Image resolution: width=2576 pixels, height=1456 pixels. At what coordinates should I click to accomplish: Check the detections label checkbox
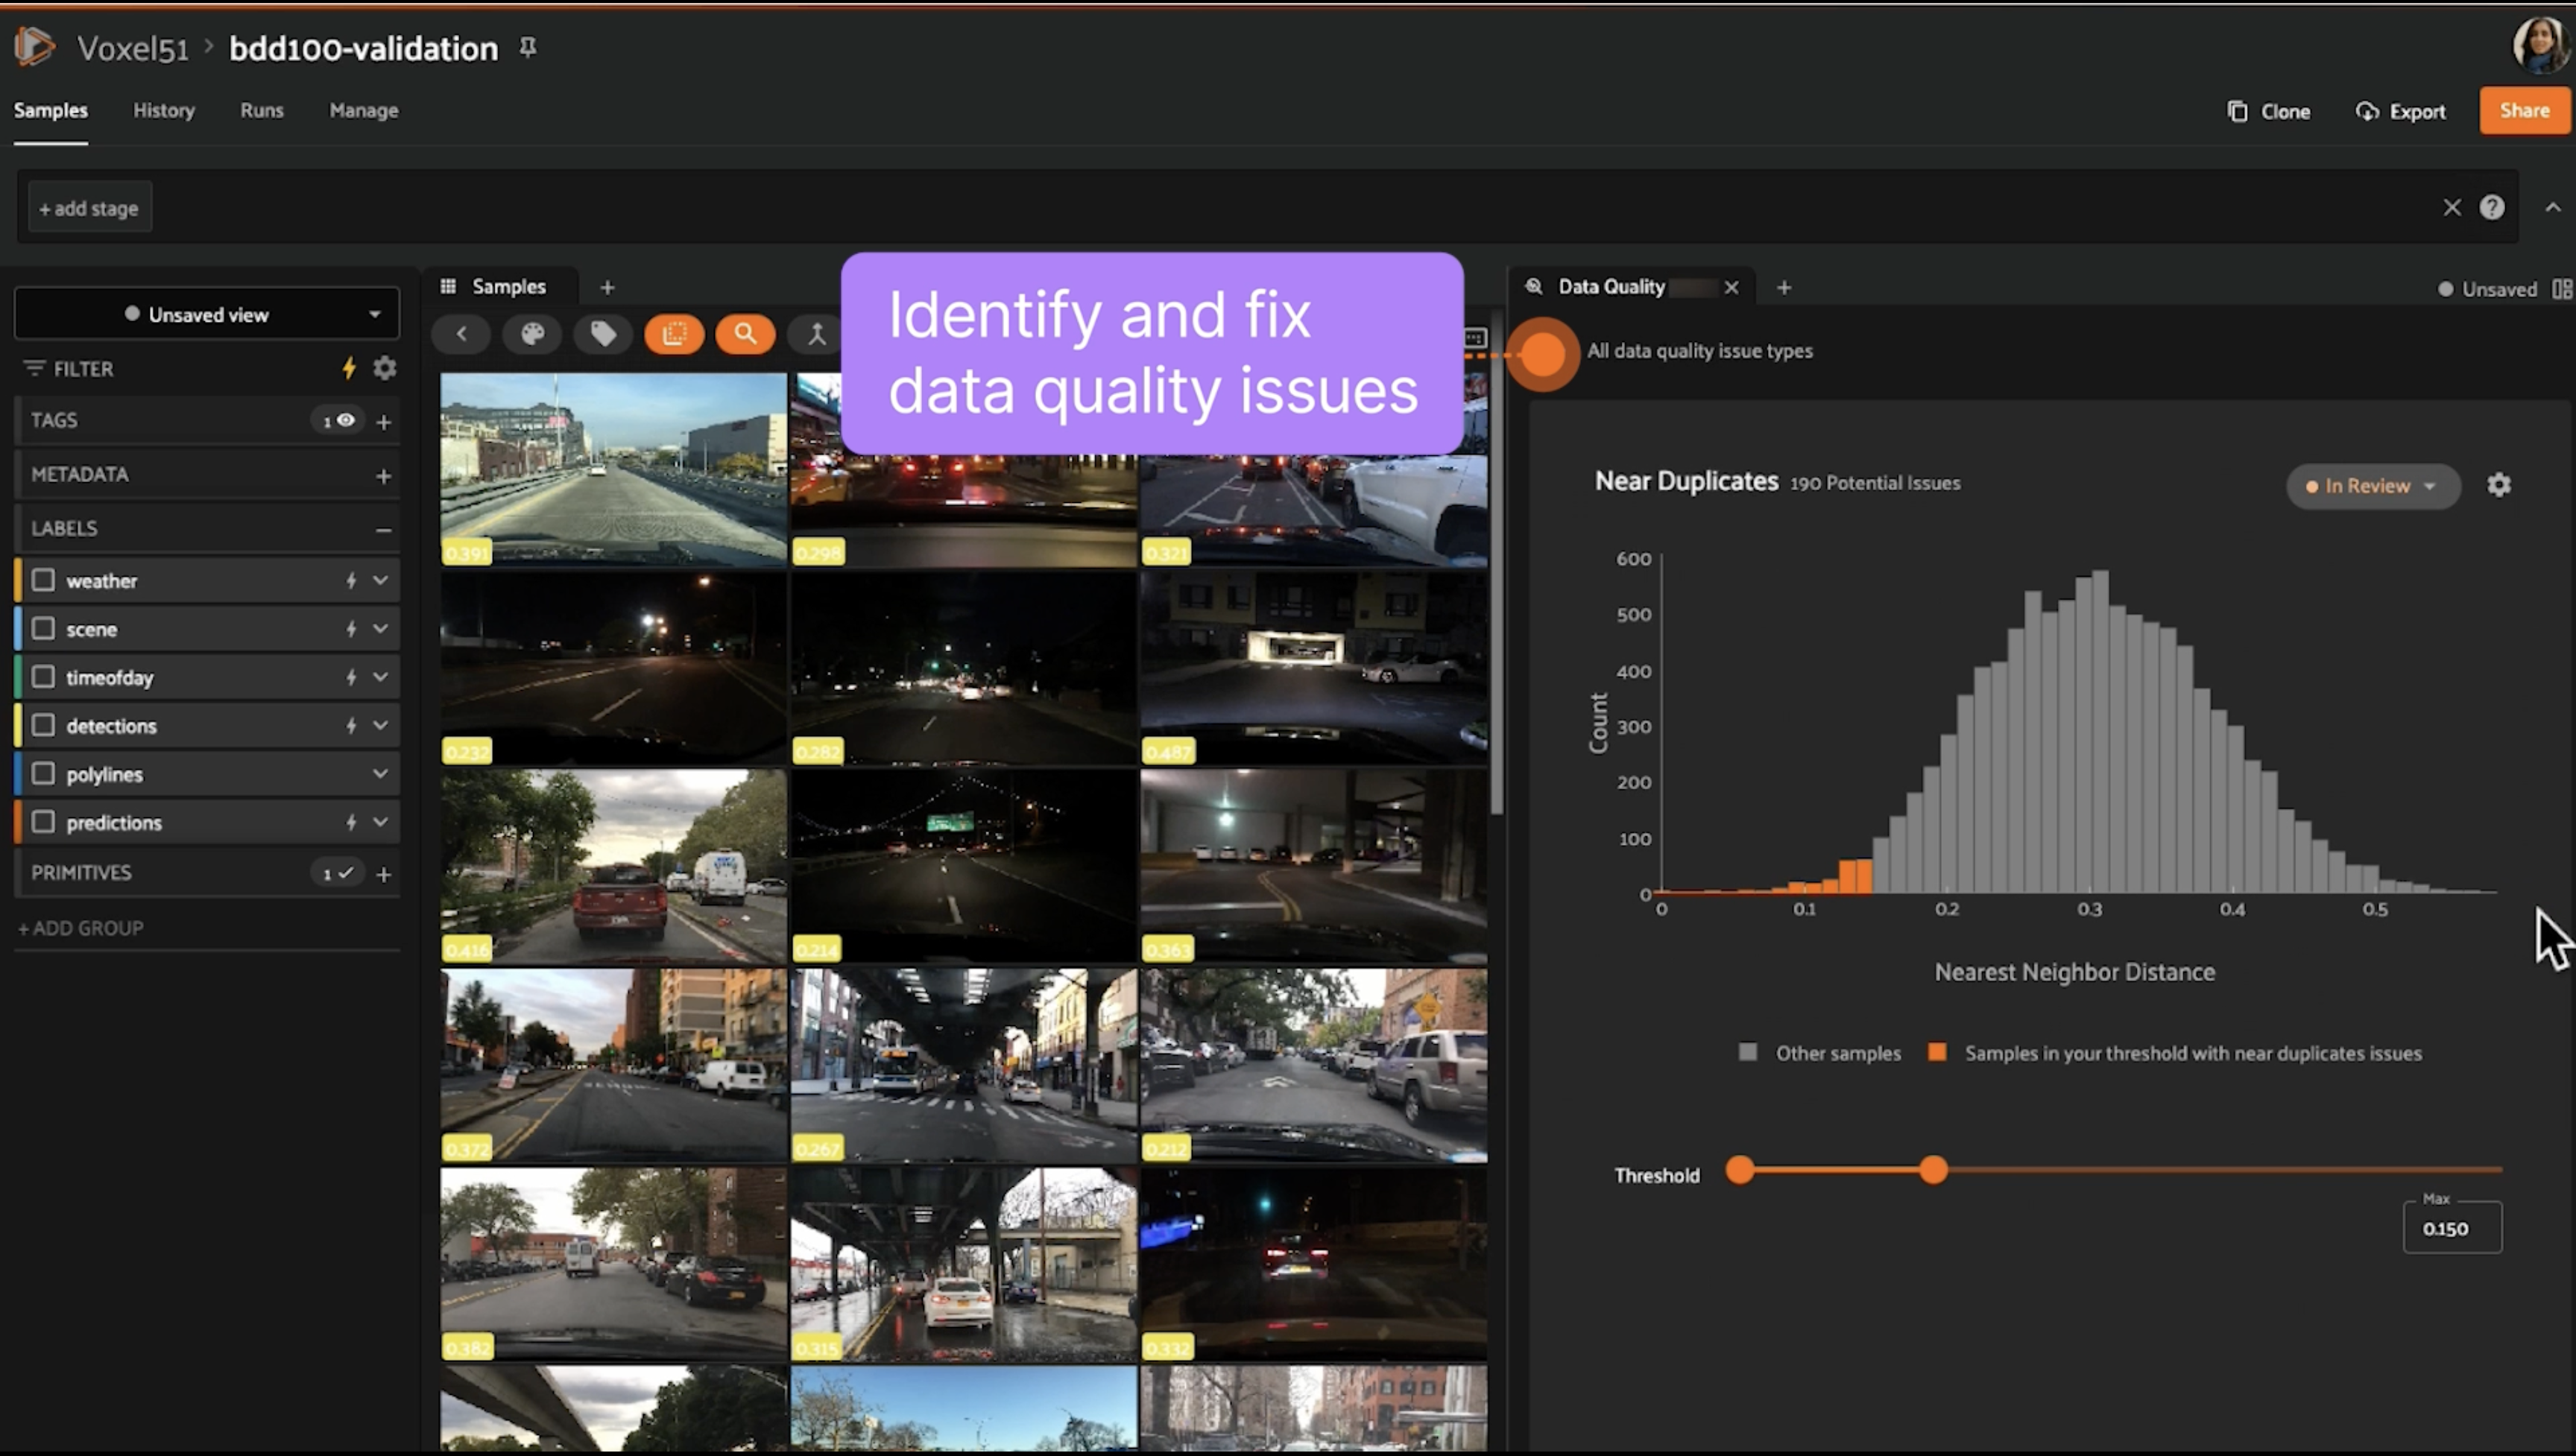point(43,725)
